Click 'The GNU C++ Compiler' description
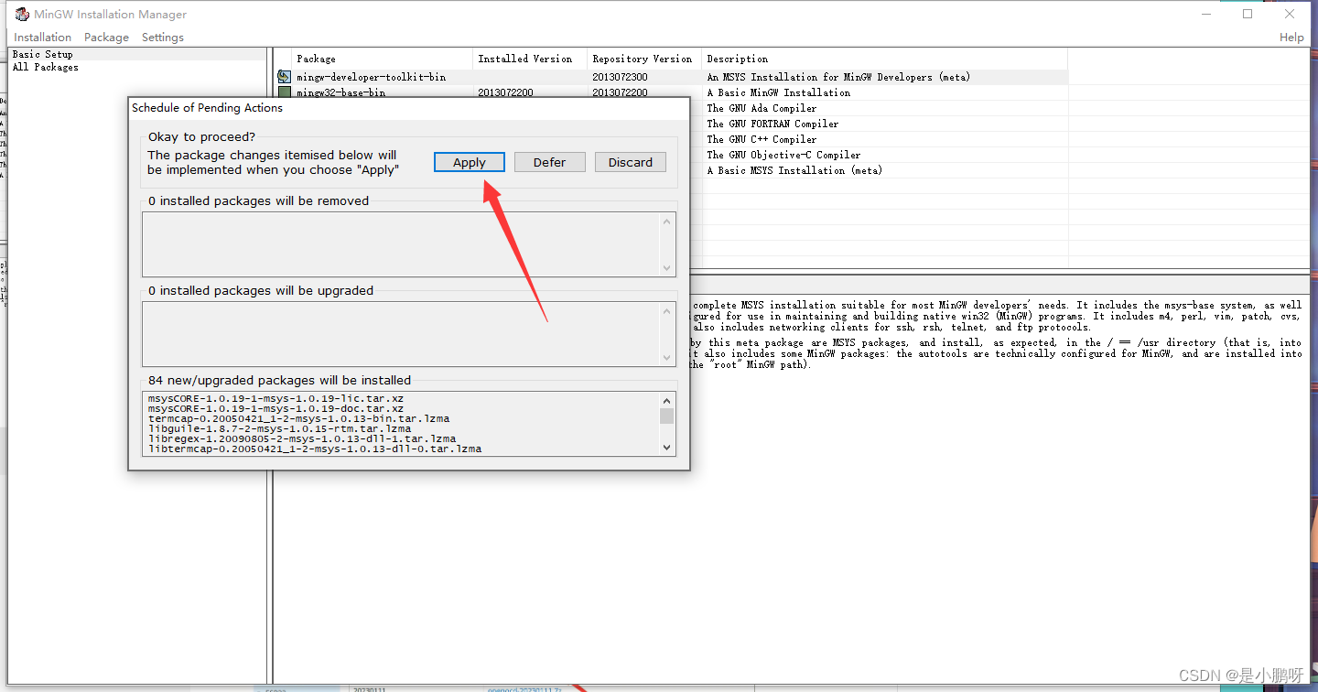The image size is (1318, 692). click(x=762, y=139)
